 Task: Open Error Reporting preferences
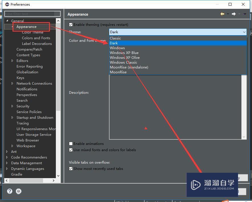tap(30, 66)
